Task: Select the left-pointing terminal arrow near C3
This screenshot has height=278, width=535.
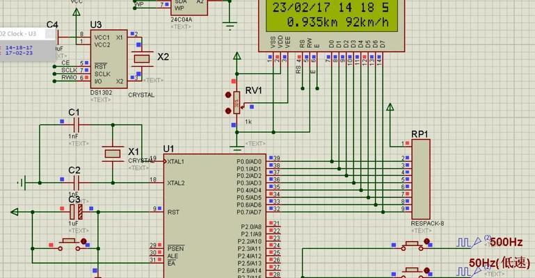Action: (15, 212)
